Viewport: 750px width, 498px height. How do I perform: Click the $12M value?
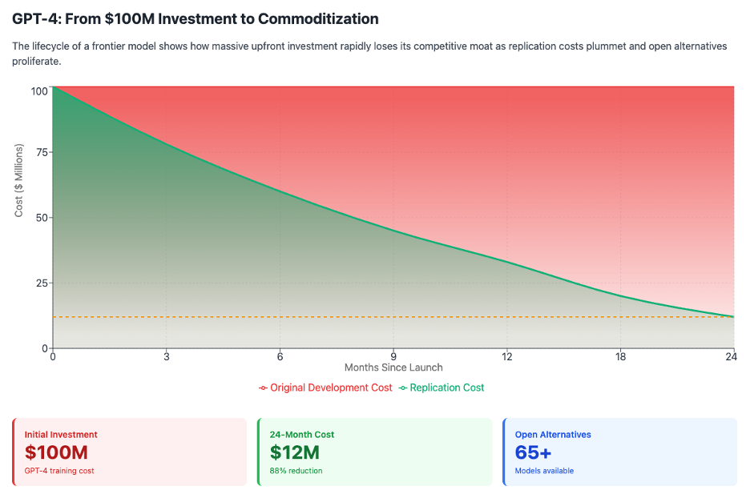pos(295,452)
